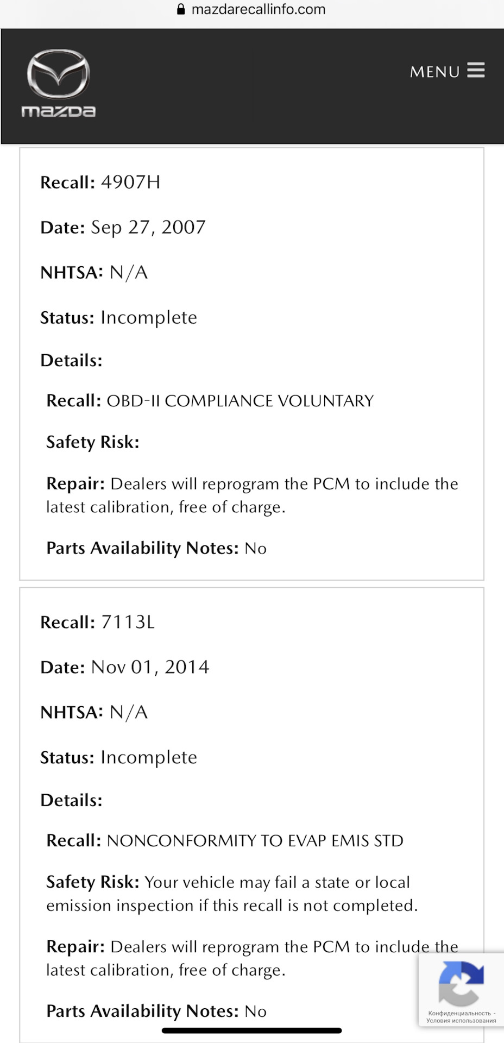Viewport: 504px width, 1043px height.
Task: Select the Recall 4907H heading
Action: (100, 182)
